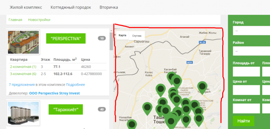Click the count badge 10 beside PERSPECTIVA
This screenshot has width=270, height=129.
[102, 38]
